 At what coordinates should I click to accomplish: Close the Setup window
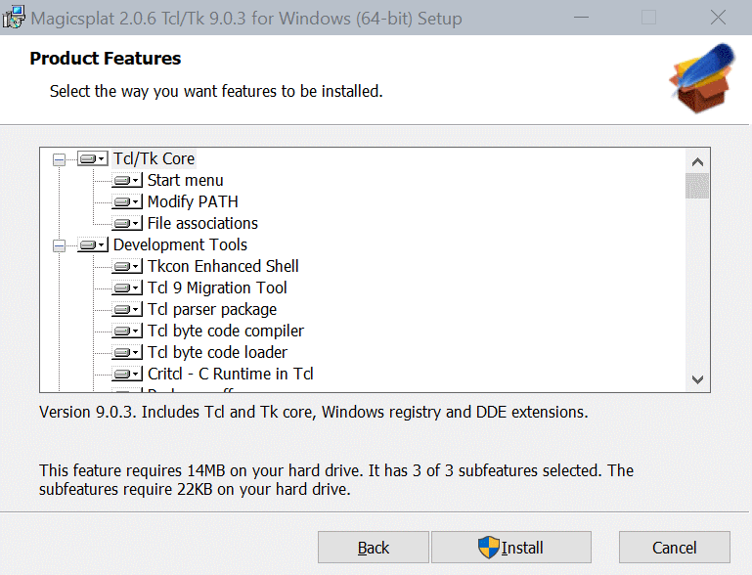[x=718, y=18]
